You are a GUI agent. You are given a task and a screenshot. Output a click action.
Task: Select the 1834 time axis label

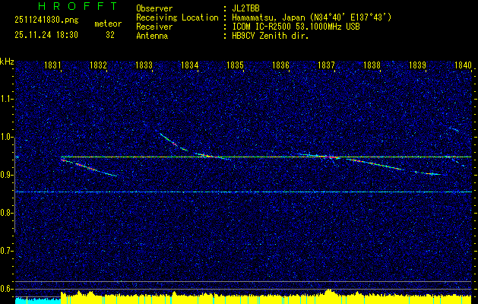pos(189,66)
